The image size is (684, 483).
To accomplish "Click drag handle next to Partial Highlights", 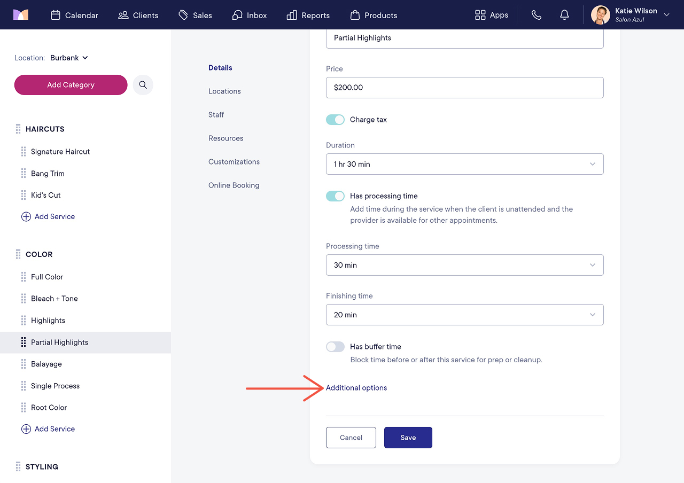I will 24,342.
